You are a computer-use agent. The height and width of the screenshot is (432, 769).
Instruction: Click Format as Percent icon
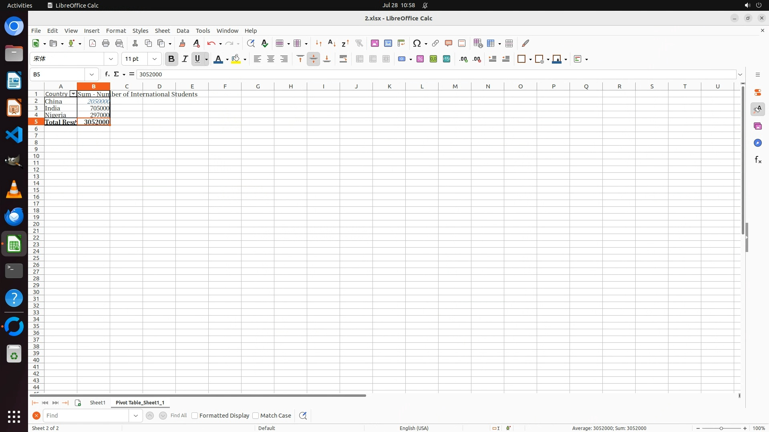click(x=420, y=59)
